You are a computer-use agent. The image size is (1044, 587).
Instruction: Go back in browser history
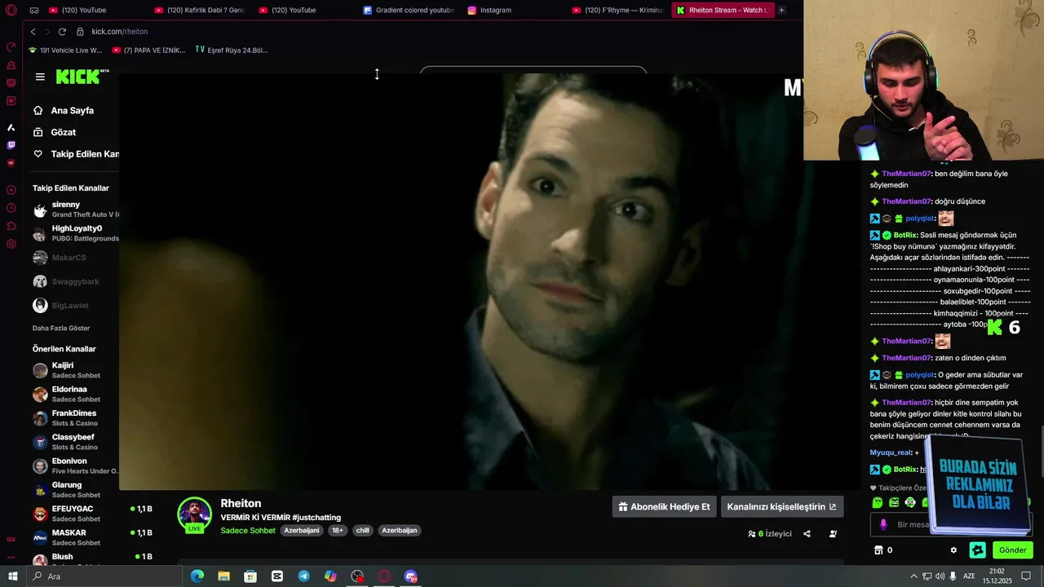click(x=33, y=32)
